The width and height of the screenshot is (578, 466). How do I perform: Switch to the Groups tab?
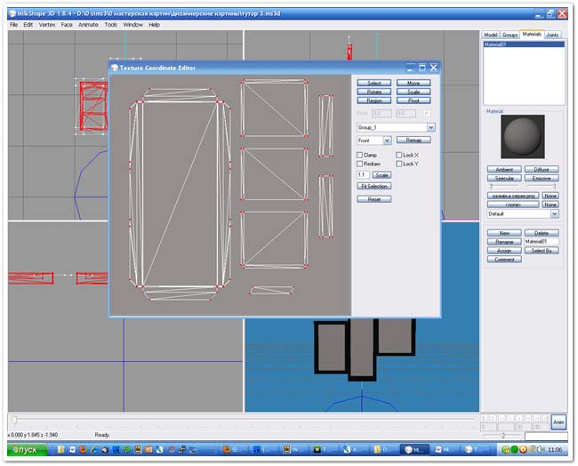[510, 34]
